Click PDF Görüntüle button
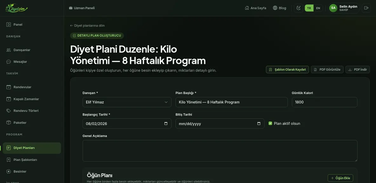376x183 pixels. click(x=327, y=70)
